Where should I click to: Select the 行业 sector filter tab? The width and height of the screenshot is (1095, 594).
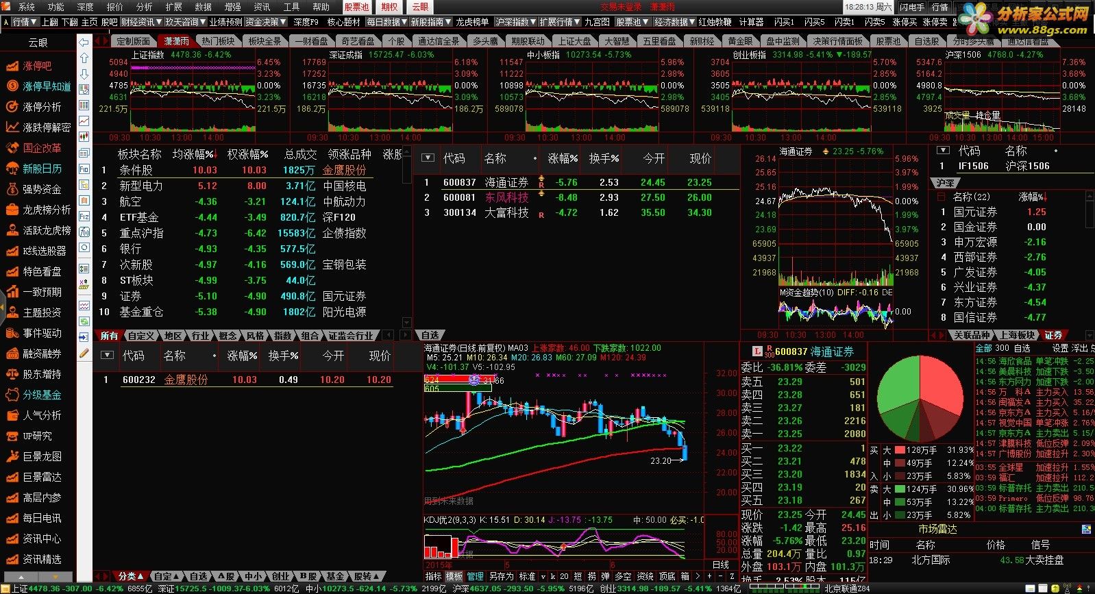[x=200, y=336]
